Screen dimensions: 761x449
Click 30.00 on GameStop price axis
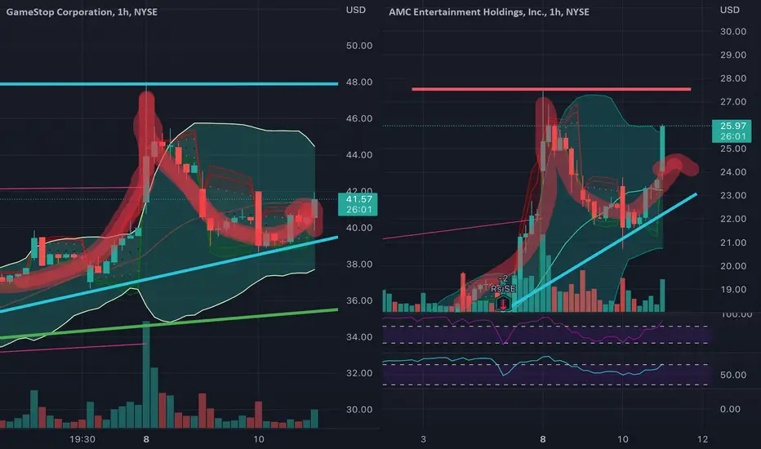tap(359, 410)
